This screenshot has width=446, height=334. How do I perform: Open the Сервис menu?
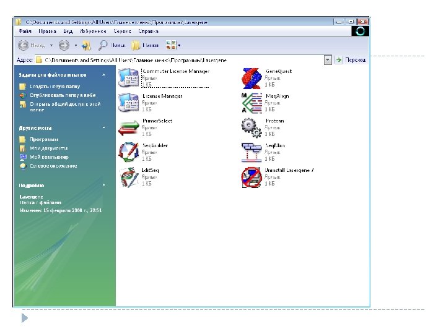(x=122, y=31)
